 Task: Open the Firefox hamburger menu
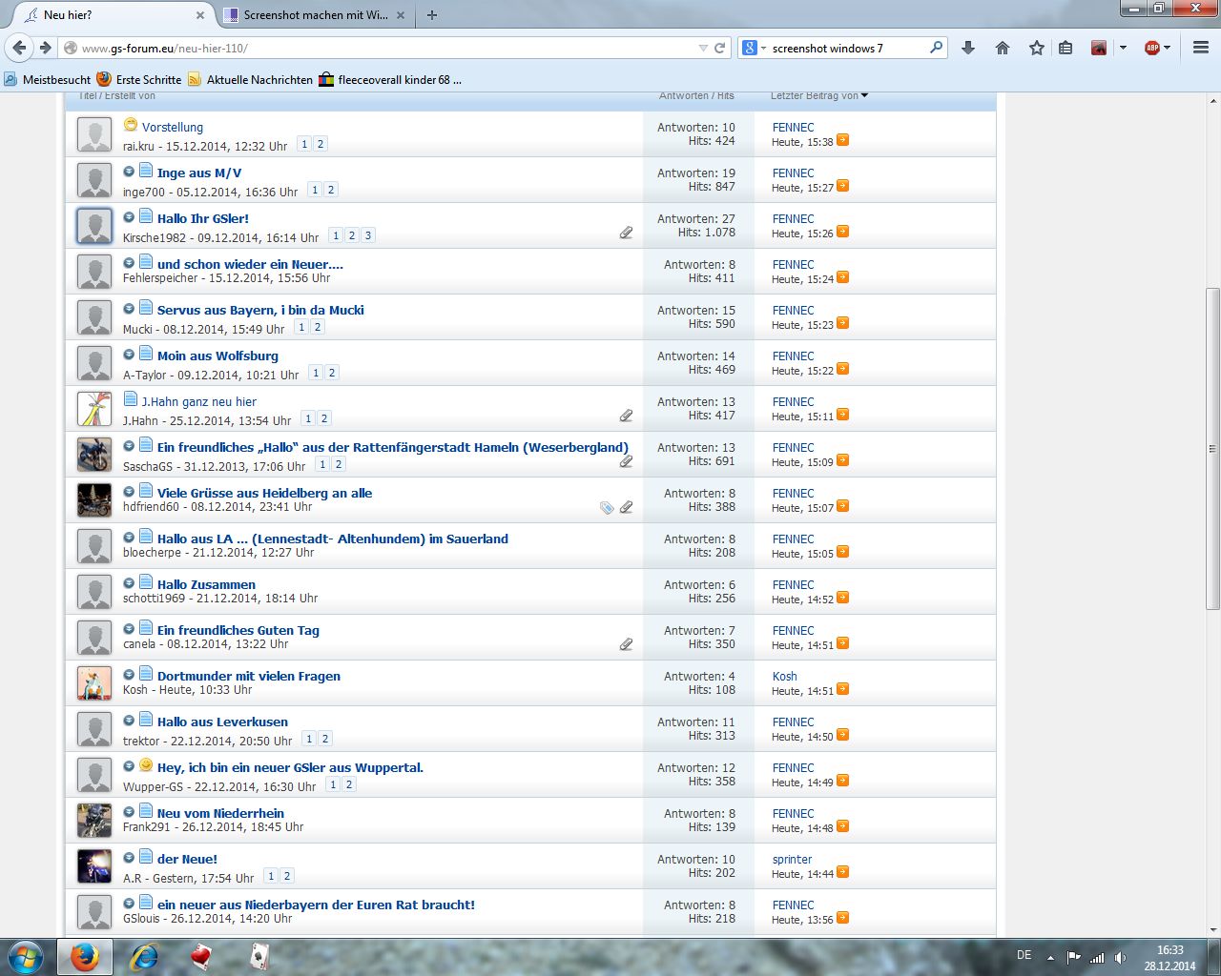pyautogui.click(x=1201, y=48)
